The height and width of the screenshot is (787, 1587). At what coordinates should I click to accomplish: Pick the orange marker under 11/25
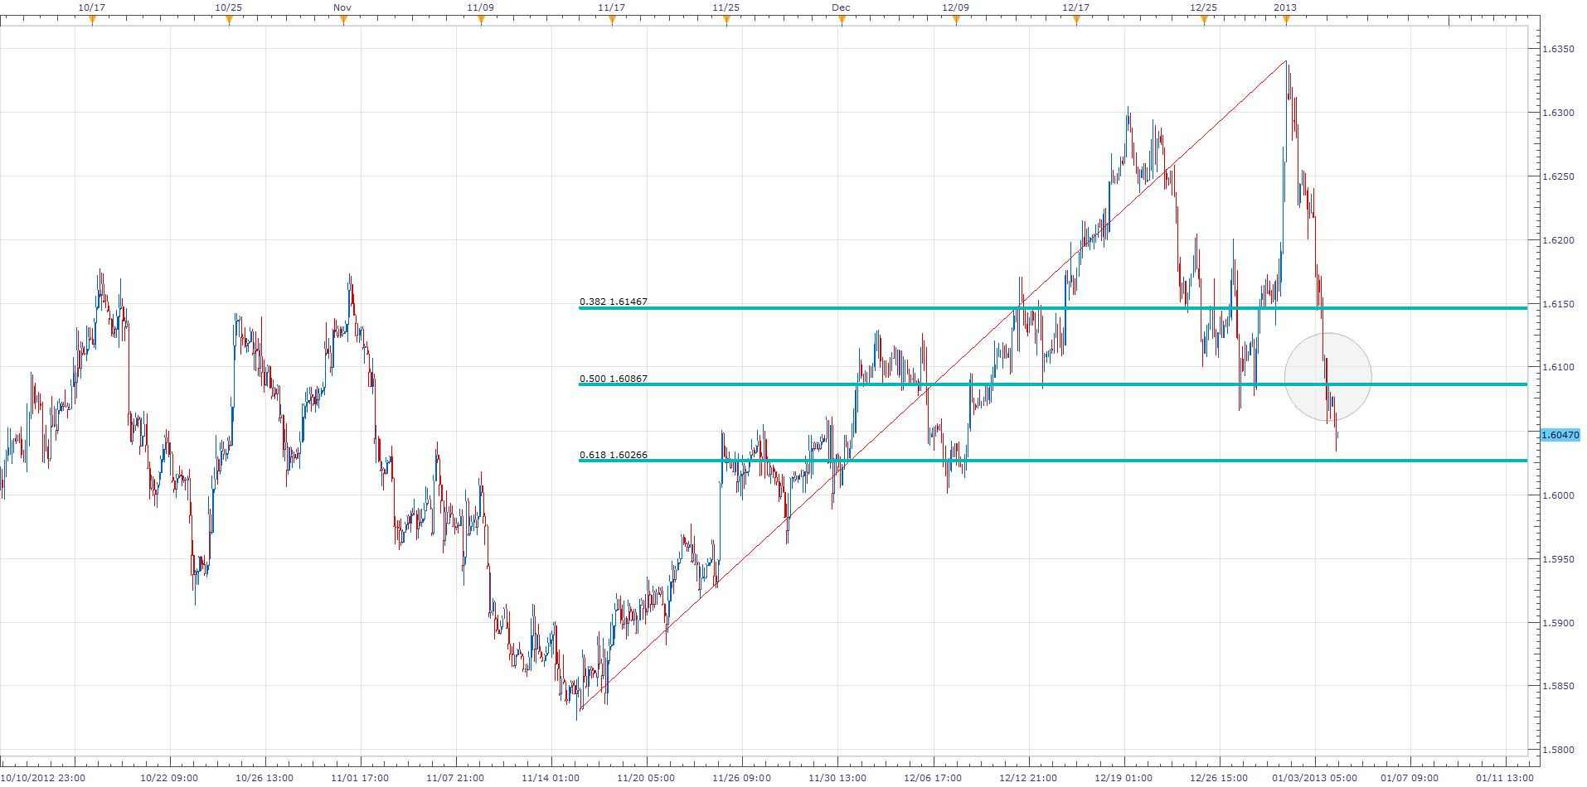click(x=726, y=21)
